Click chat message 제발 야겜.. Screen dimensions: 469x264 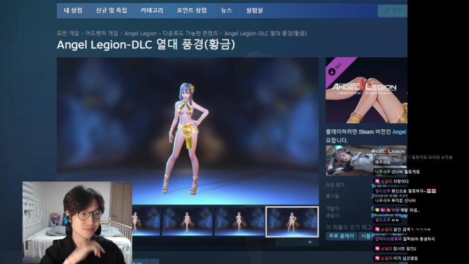point(397,210)
